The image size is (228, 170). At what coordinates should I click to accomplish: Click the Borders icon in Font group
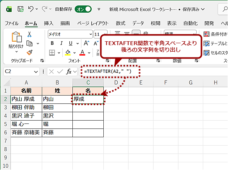click(x=52, y=52)
